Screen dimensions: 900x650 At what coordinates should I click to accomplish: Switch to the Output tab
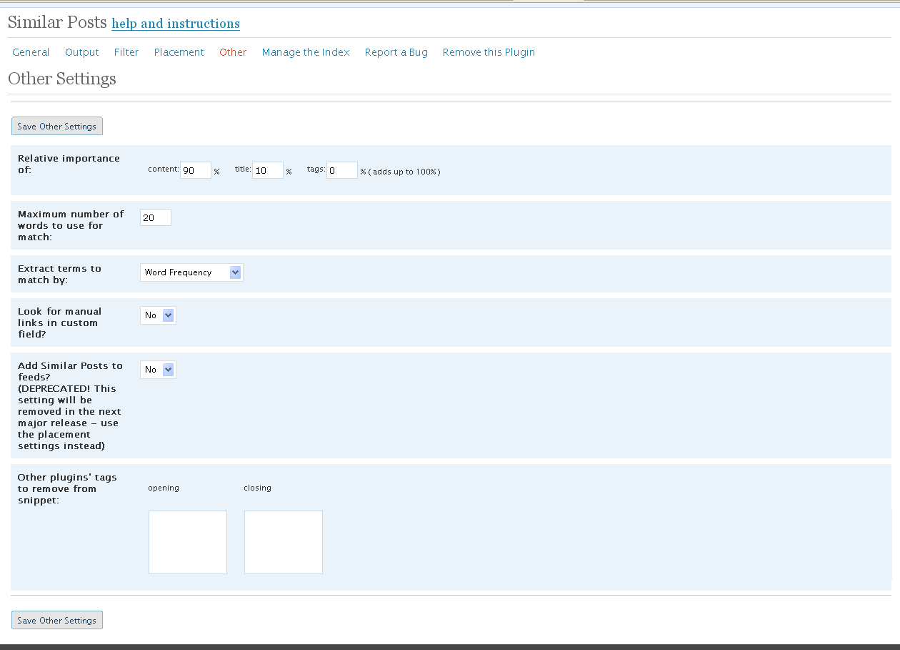[82, 52]
